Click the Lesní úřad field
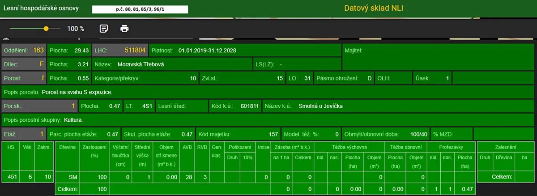 181,107
